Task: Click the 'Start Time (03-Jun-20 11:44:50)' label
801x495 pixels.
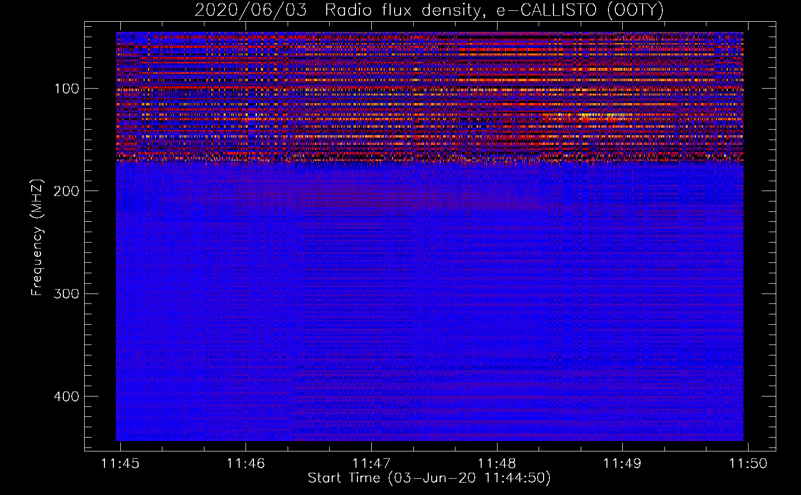Action: [429, 478]
